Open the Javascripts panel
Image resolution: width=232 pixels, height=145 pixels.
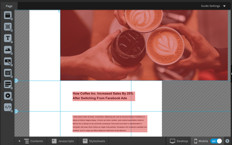pyautogui.click(x=63, y=141)
